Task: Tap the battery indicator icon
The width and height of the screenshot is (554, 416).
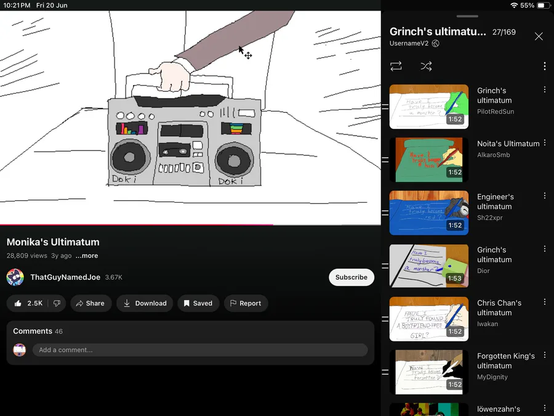Action: pyautogui.click(x=542, y=6)
